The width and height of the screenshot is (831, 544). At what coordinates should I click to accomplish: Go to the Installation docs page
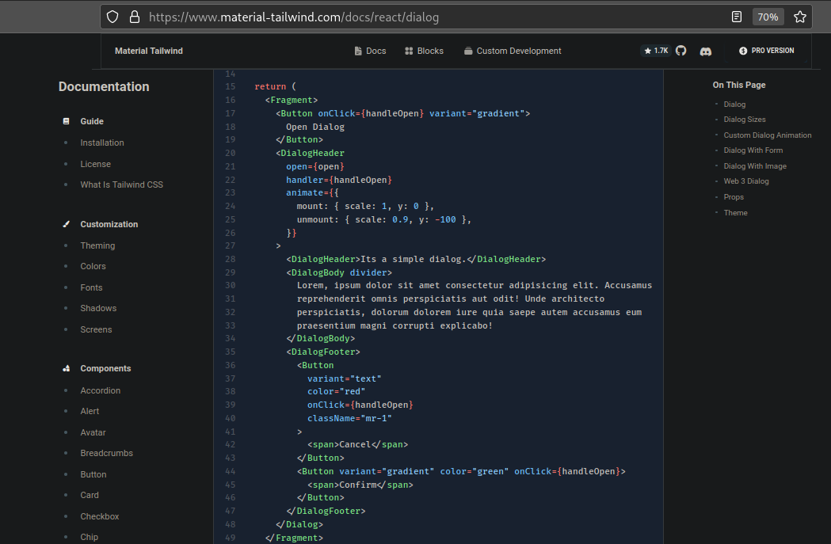(x=101, y=143)
